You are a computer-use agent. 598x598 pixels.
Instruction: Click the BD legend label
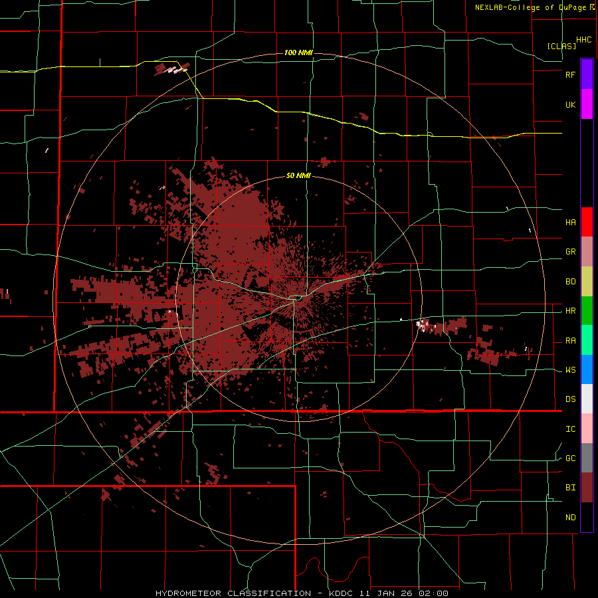[571, 282]
